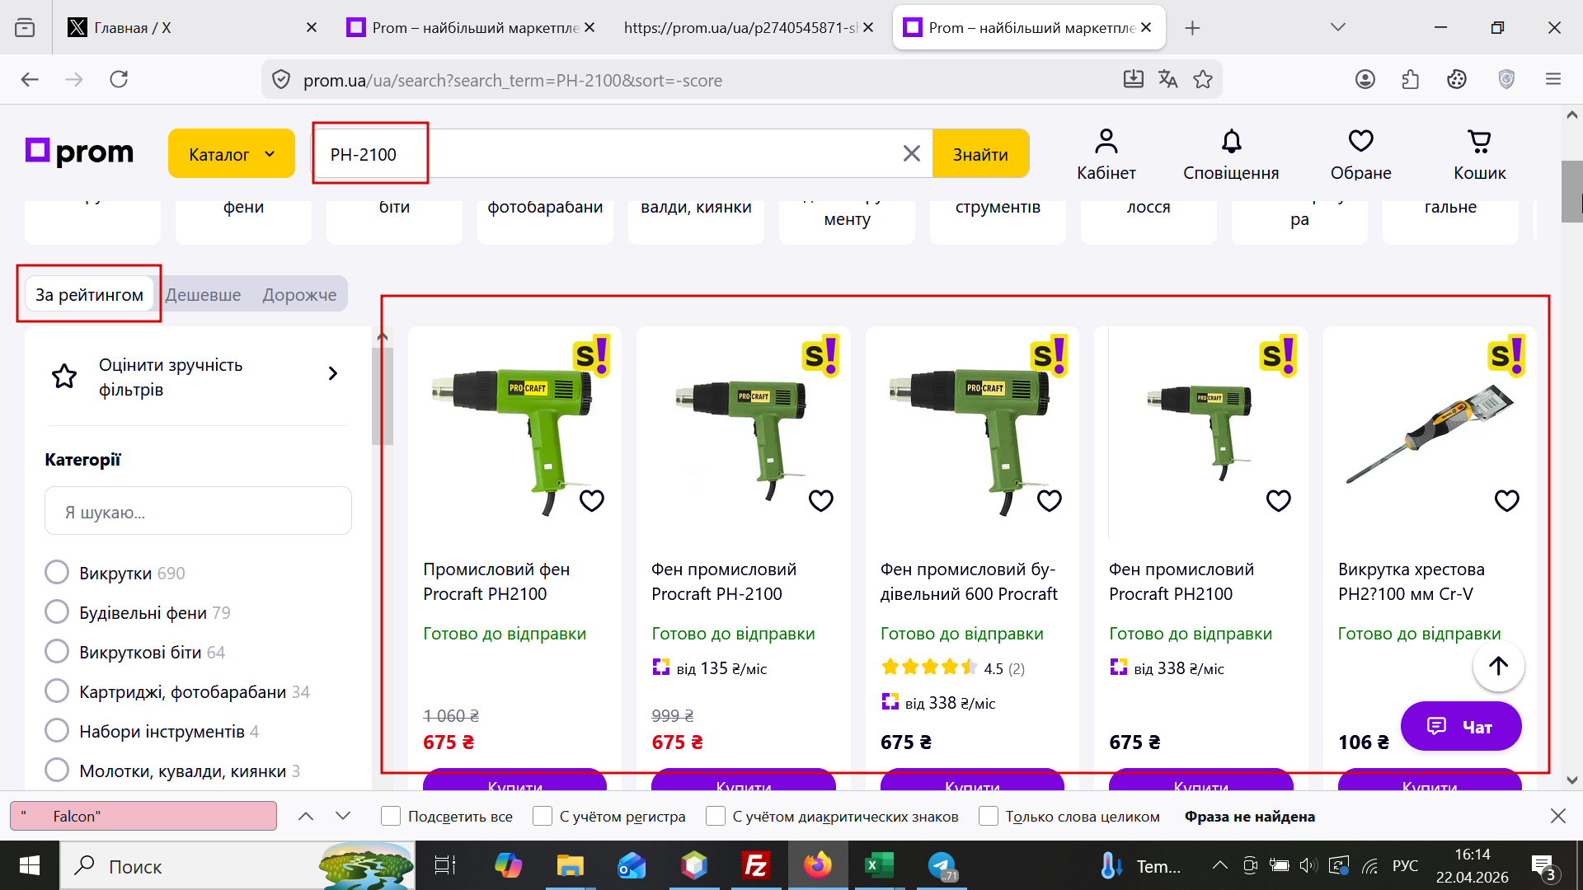This screenshot has width=1583, height=890.
Task: Open the browser tab list dropdown arrow
Action: tap(1337, 27)
